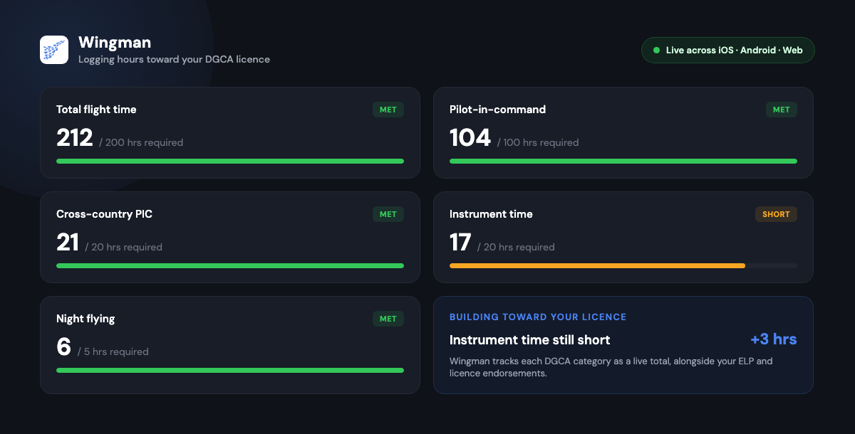Click the 6 hours value
Image resolution: width=855 pixels, height=434 pixels.
[x=63, y=346]
